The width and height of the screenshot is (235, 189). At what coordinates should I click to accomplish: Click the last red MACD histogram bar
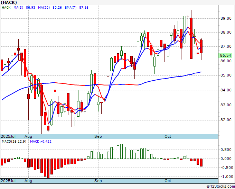201,162
